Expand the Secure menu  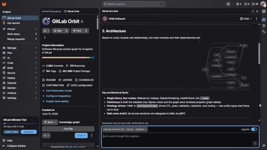point(20,73)
